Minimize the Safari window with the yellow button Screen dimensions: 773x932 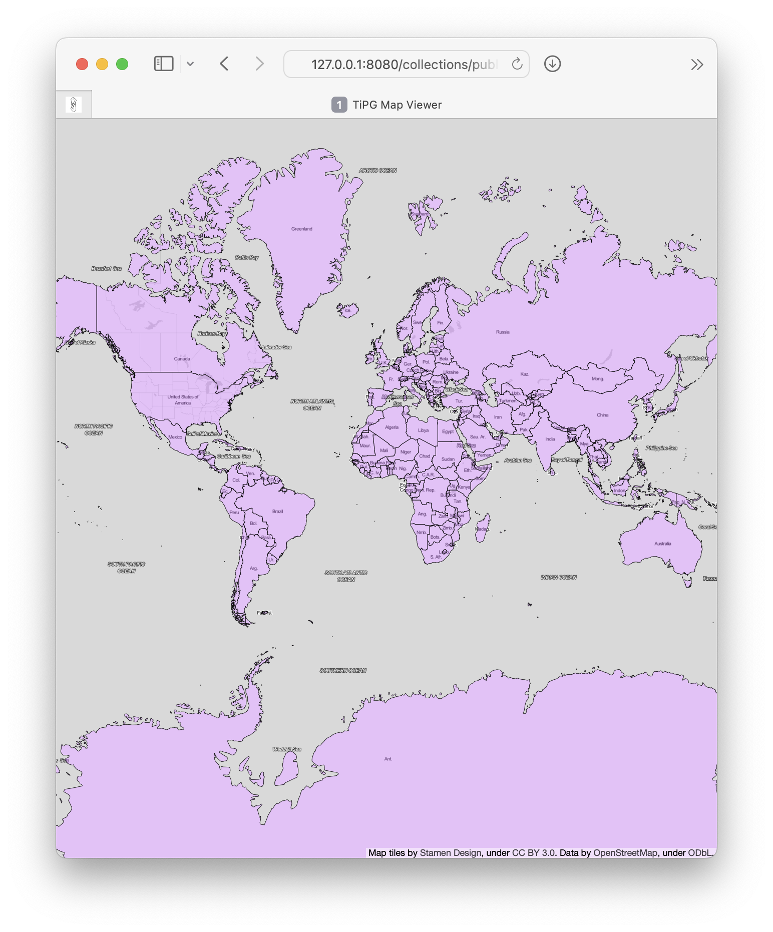coord(102,64)
